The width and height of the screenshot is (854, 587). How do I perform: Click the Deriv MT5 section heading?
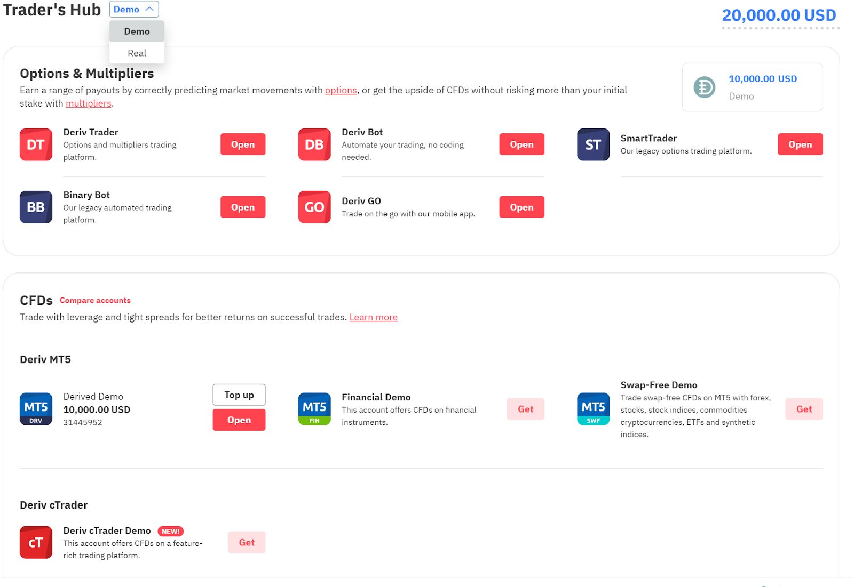point(45,359)
